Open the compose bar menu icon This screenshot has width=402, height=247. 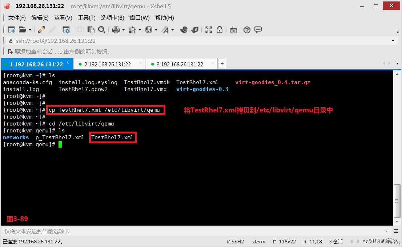396,231
